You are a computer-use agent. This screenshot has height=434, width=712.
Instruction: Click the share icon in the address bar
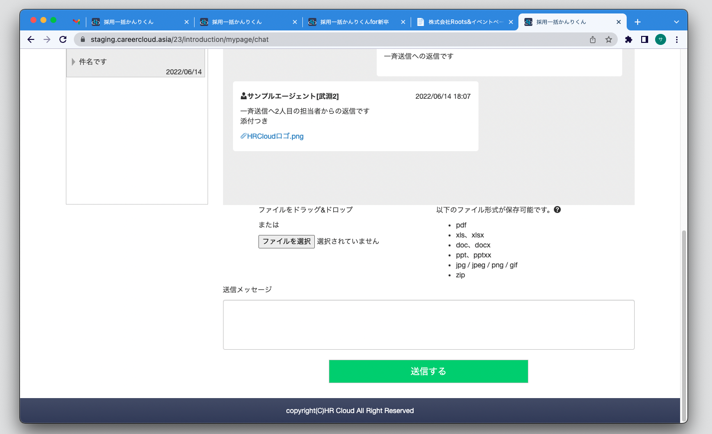(592, 39)
